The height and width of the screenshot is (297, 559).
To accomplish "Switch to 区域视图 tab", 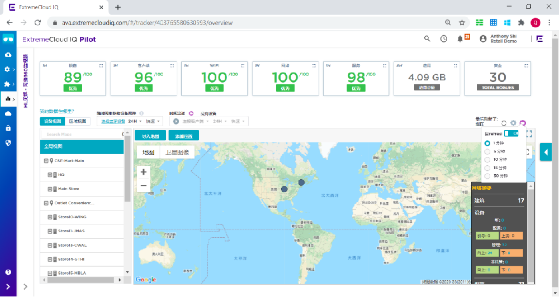I will 77,121.
